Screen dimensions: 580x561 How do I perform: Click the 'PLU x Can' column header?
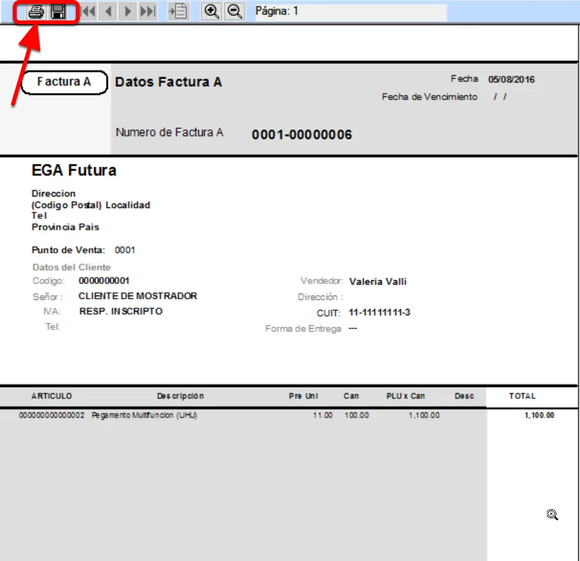406,396
